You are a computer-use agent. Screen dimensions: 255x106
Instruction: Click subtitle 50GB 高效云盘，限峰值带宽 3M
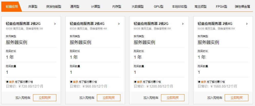coord(24,29)
